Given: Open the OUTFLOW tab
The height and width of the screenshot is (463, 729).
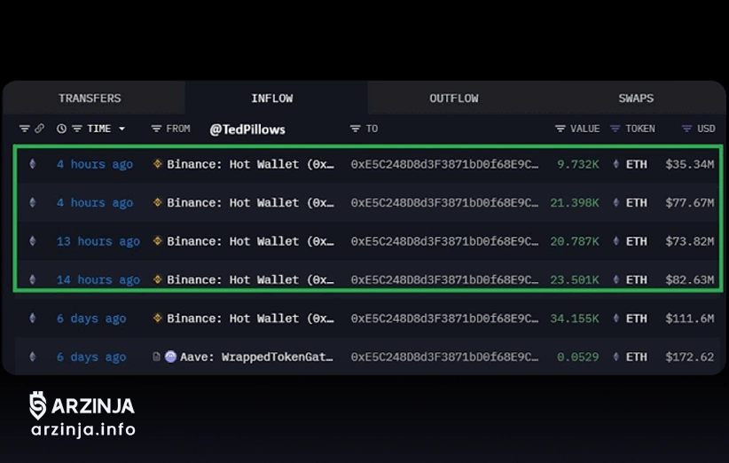Looking at the screenshot, I should click(453, 98).
